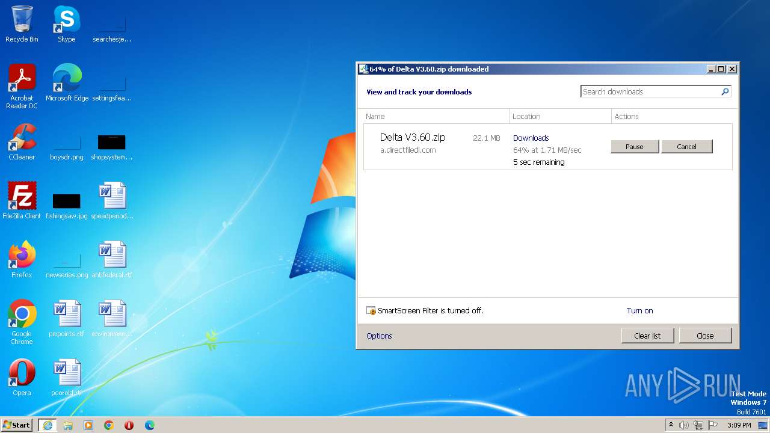
Task: Click the 22.1 MB file size
Action: pos(486,138)
